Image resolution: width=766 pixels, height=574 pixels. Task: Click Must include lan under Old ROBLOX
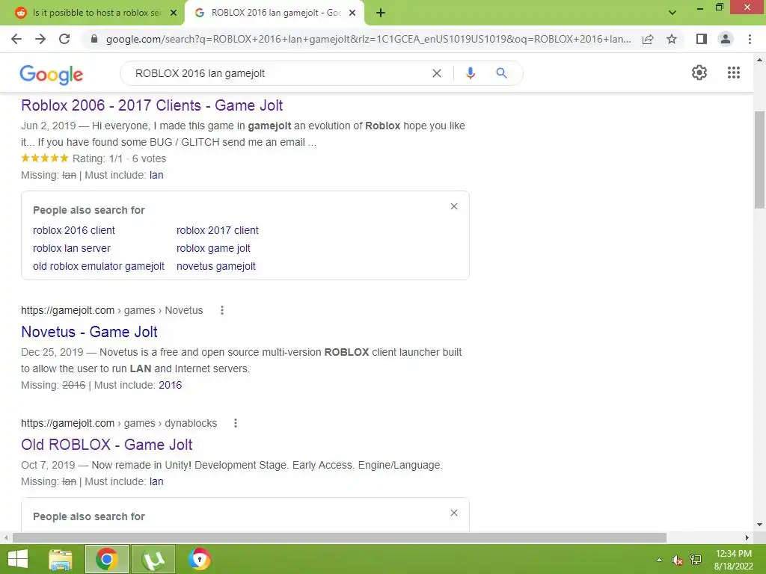click(156, 482)
